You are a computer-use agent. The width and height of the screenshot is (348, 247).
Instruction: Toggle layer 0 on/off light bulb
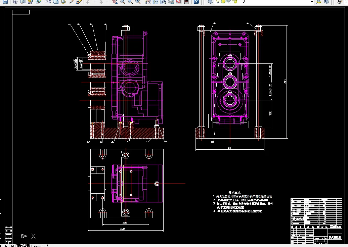point(218,2)
